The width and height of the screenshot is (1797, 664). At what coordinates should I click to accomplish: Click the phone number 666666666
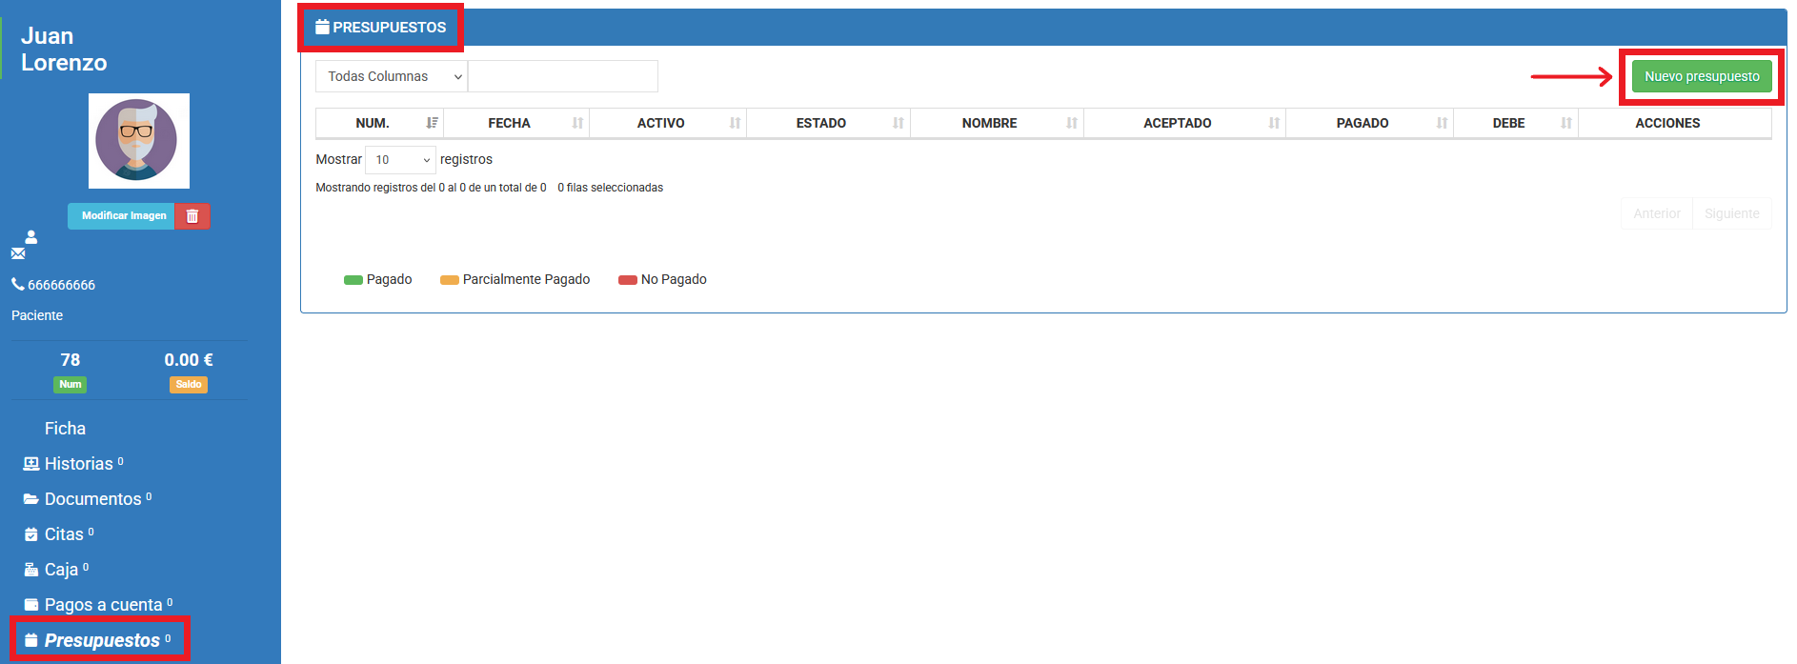pos(62,285)
